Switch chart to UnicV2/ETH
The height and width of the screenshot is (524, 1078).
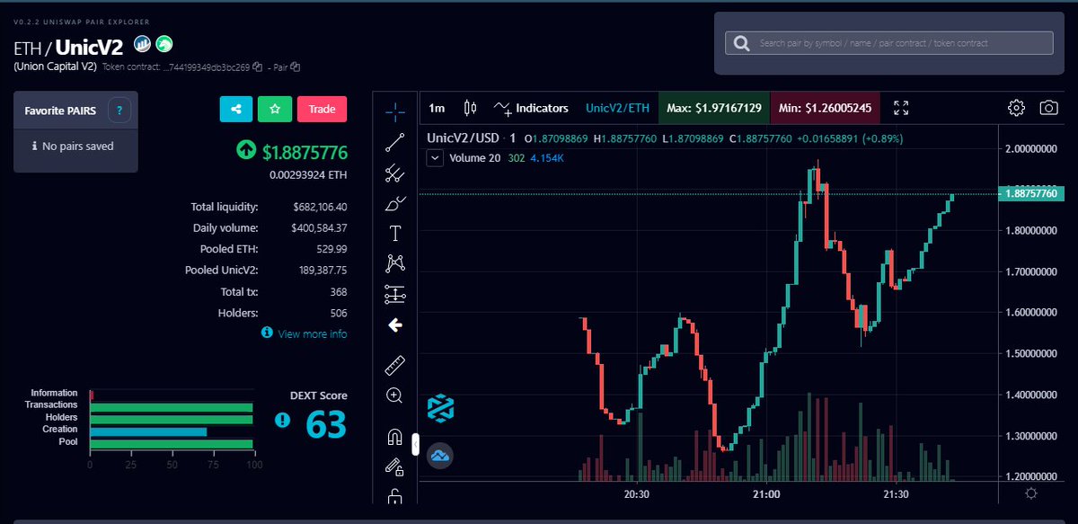(617, 108)
